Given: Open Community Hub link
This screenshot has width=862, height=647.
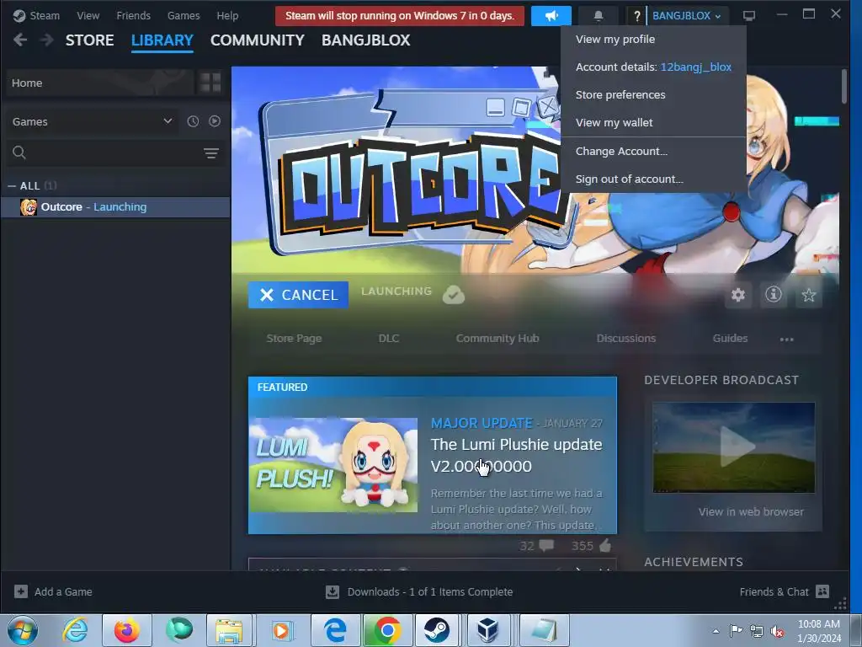Looking at the screenshot, I should coord(498,339).
